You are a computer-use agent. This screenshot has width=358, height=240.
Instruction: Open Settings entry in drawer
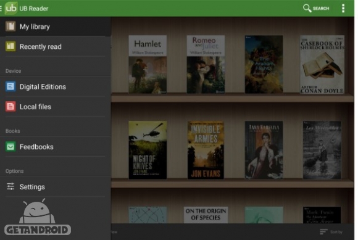click(x=56, y=187)
